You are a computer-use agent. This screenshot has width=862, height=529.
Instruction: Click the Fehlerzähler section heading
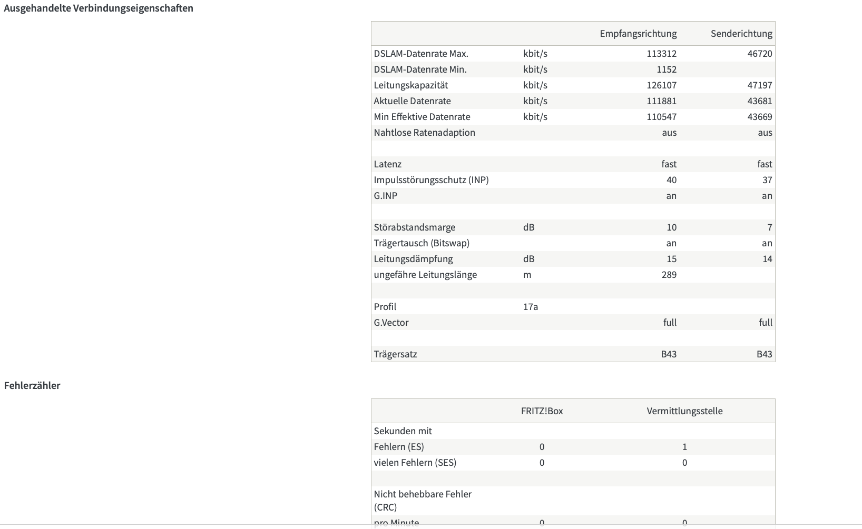(32, 385)
